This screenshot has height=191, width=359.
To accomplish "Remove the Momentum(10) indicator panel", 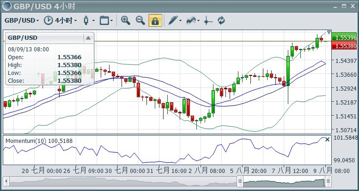I will pos(328,139).
